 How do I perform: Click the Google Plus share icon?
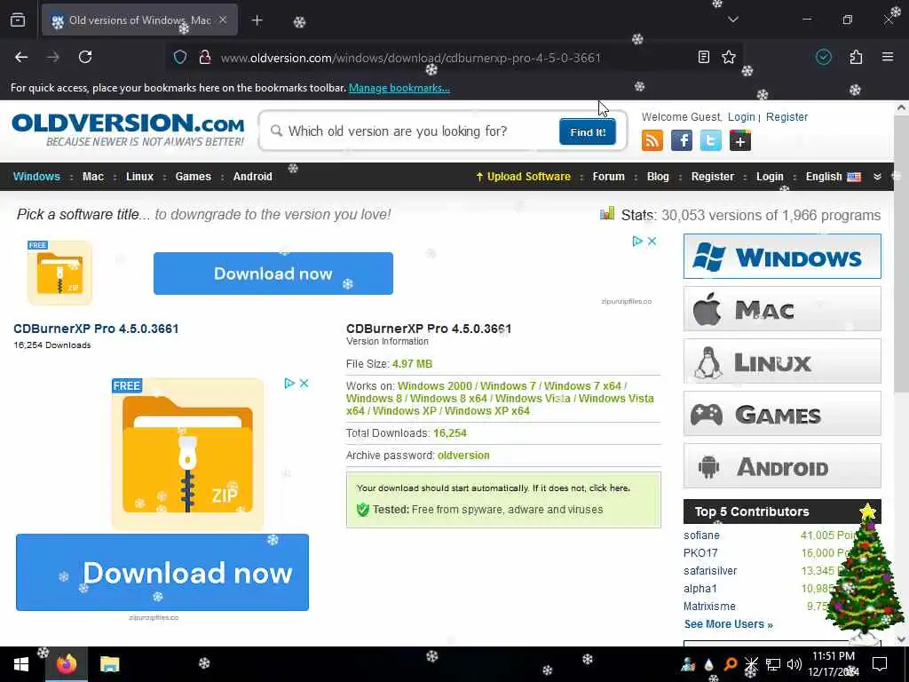coord(740,140)
